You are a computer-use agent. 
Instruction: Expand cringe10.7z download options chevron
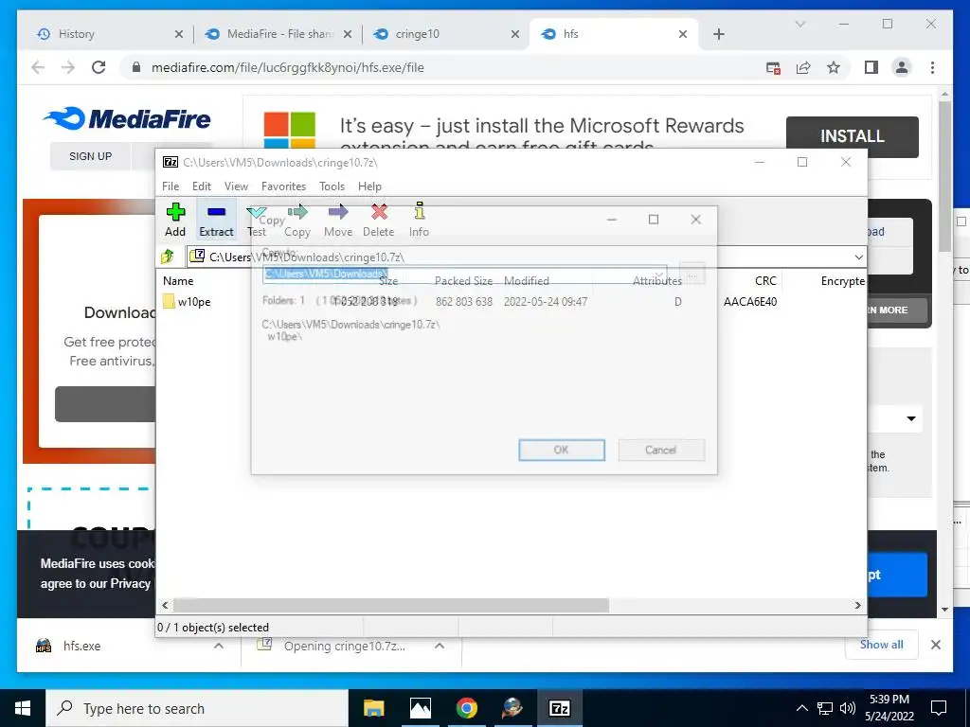coord(440,646)
